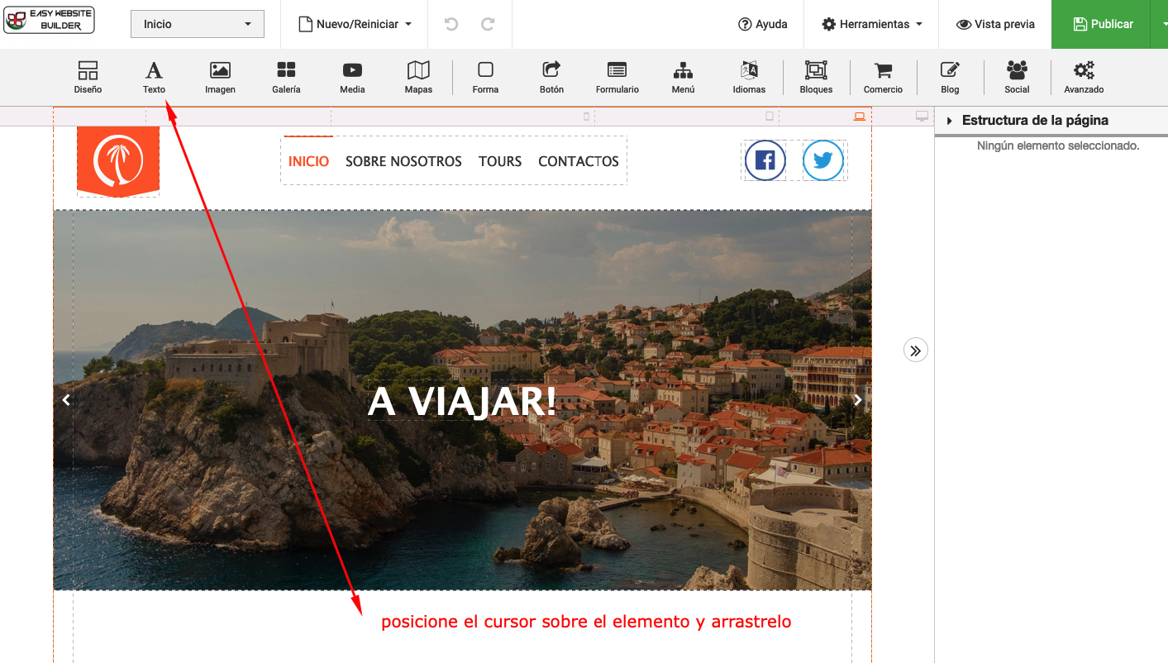Expand the Herramientas dropdown menu
1168x663 pixels.
click(872, 24)
